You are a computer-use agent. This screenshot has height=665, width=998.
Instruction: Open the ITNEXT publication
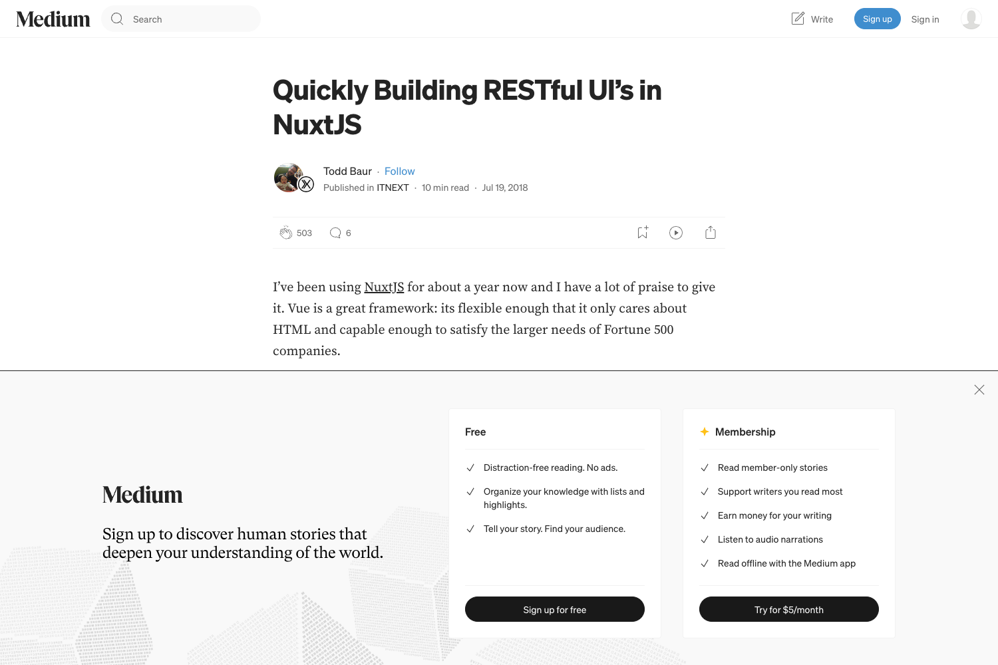click(393, 188)
